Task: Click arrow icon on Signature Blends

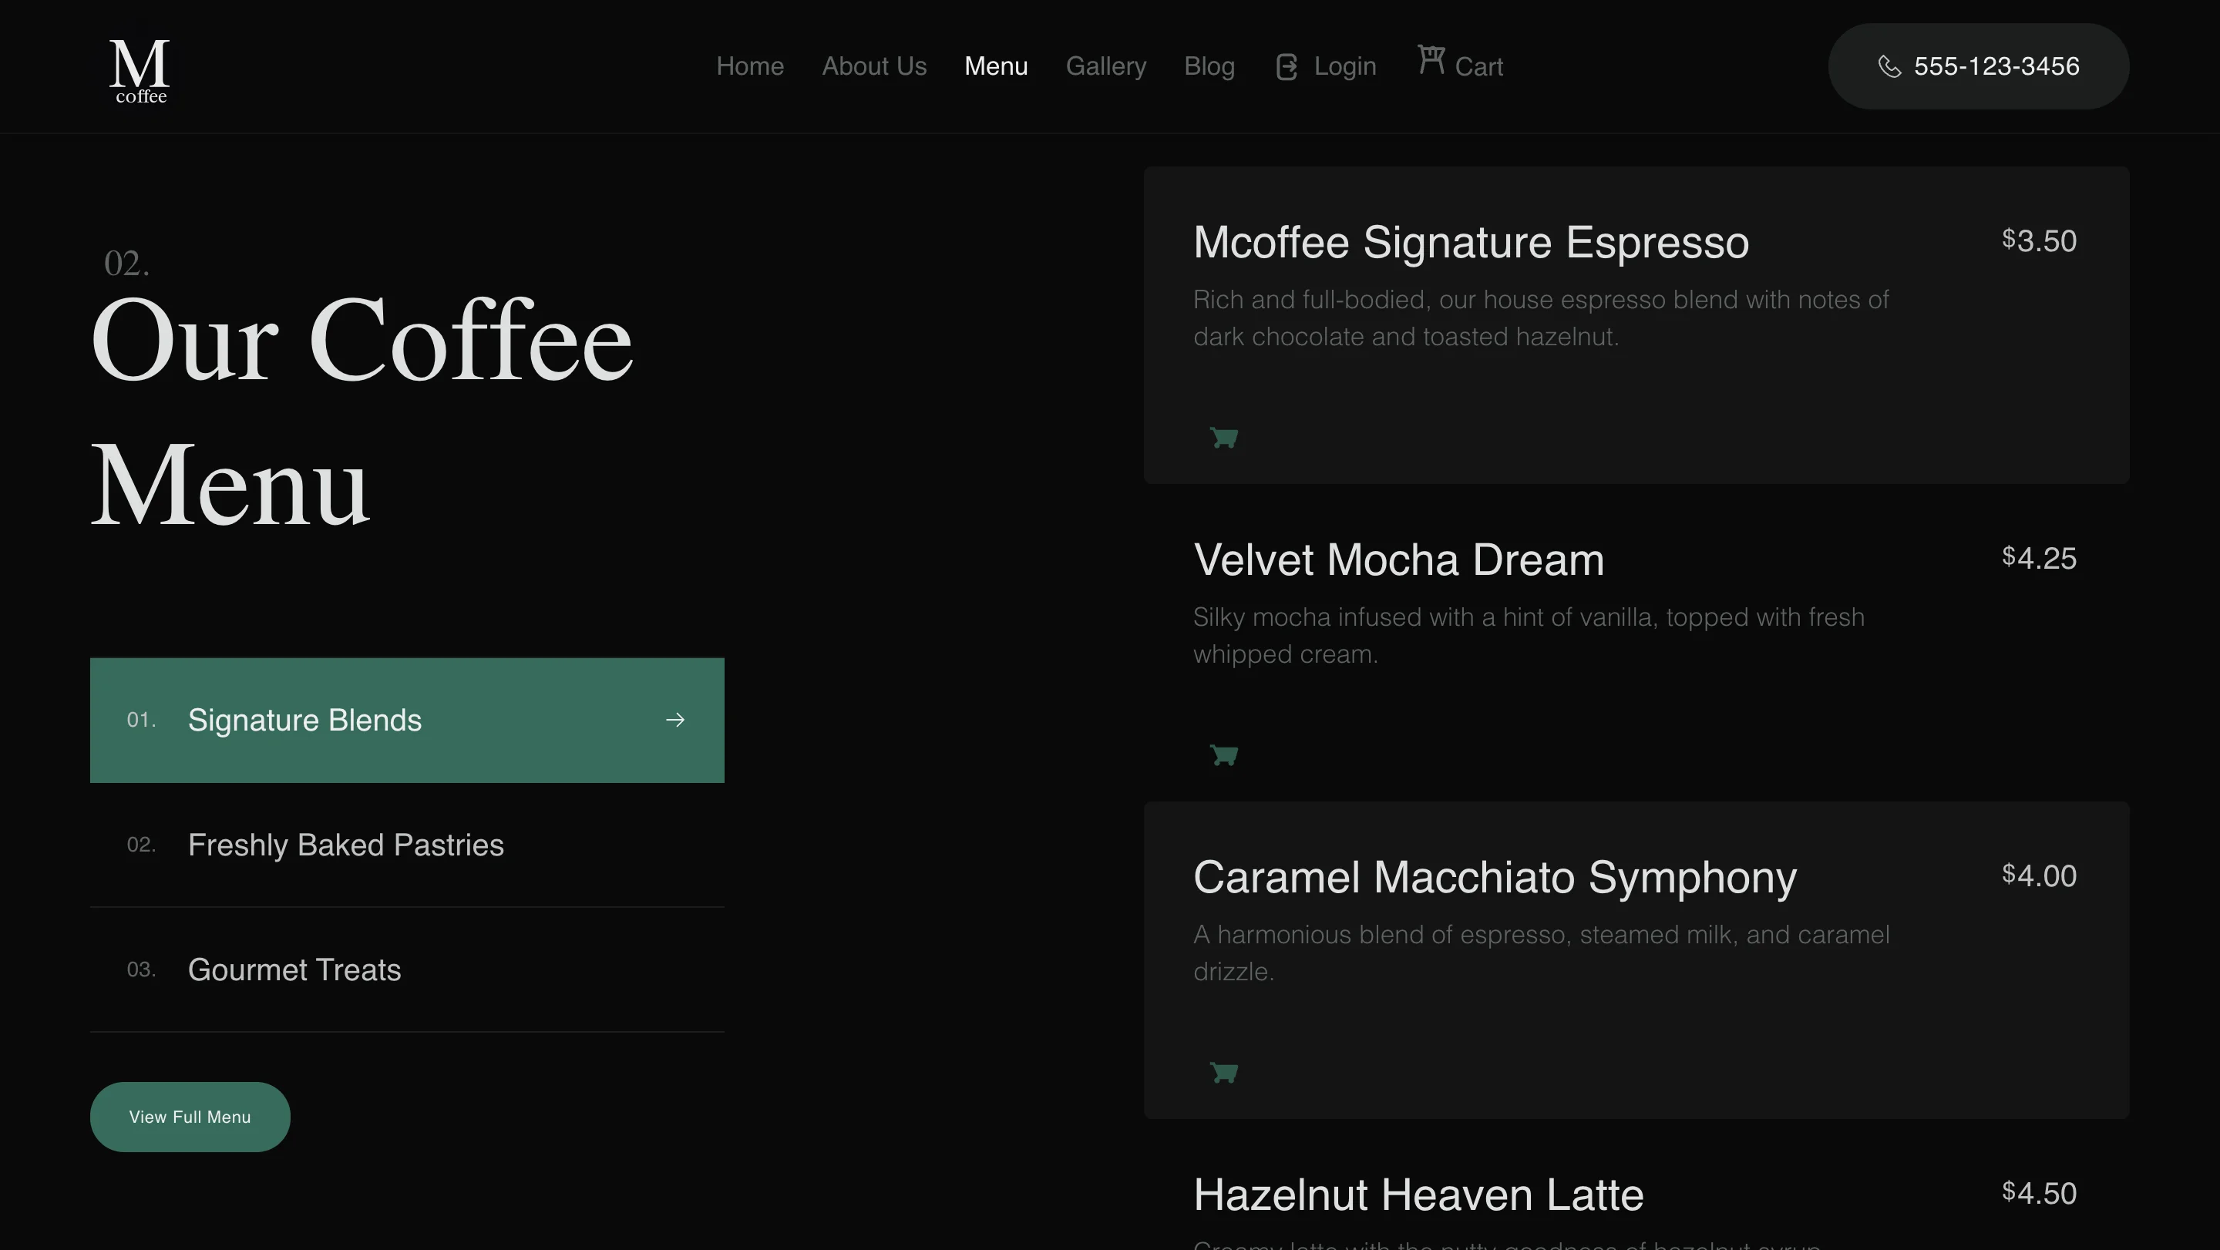Action: pyautogui.click(x=674, y=719)
